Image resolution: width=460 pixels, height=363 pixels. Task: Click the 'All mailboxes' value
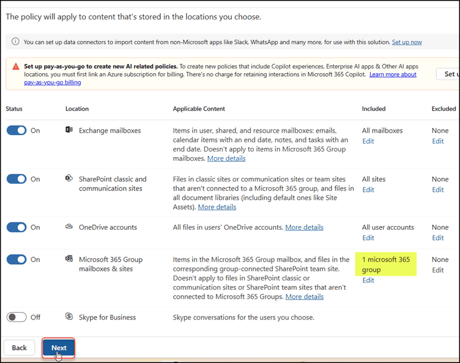pyautogui.click(x=382, y=131)
